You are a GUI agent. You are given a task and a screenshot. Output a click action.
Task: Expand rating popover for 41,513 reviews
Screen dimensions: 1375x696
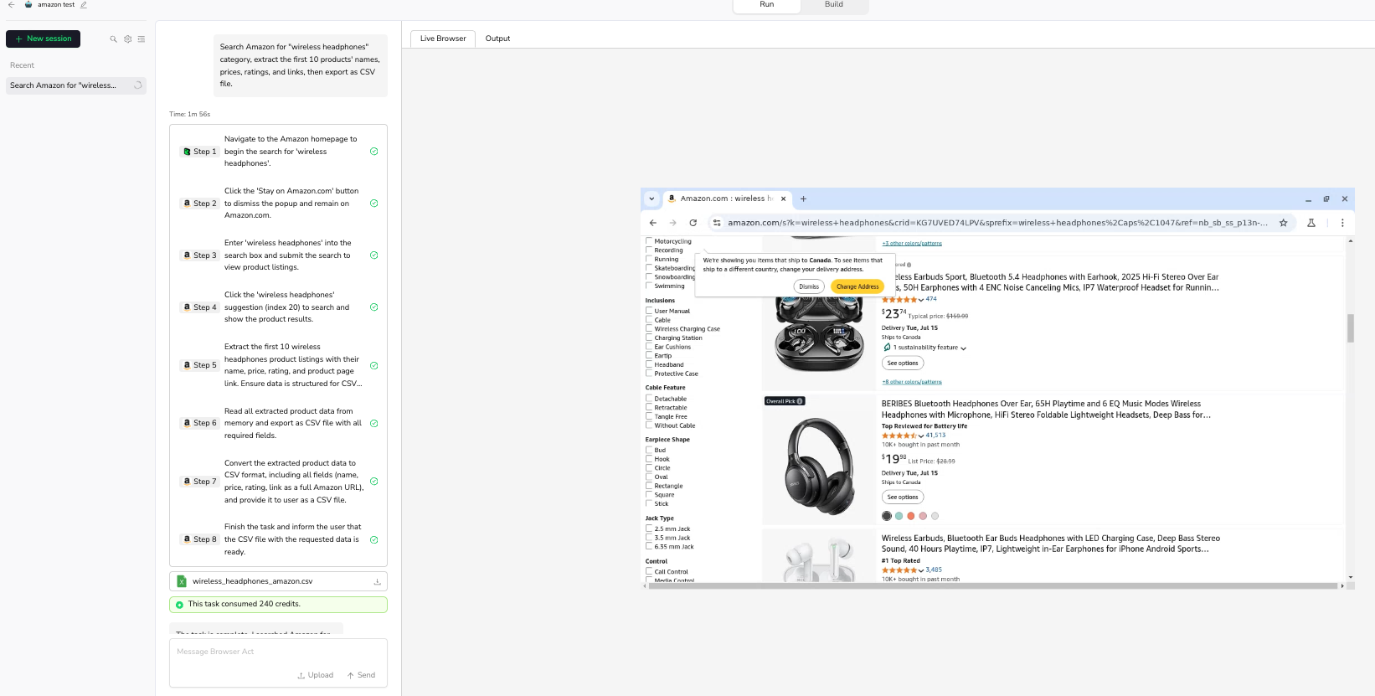921,436
